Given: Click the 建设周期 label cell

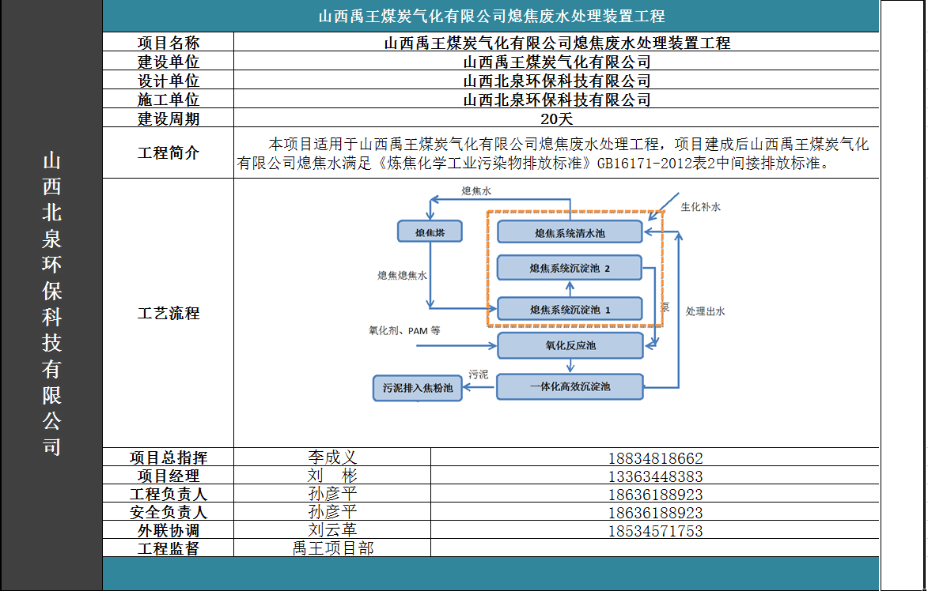Looking at the screenshot, I should [x=168, y=119].
